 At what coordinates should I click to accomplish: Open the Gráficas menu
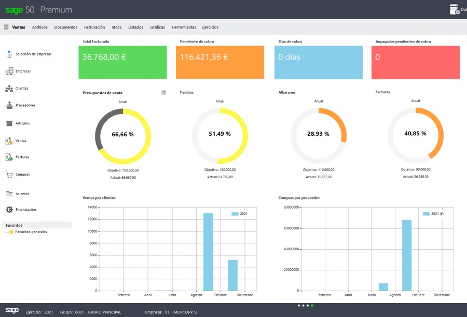point(157,27)
